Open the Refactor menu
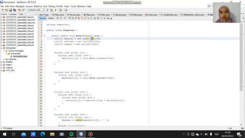The image size is (245, 138). [38, 7]
